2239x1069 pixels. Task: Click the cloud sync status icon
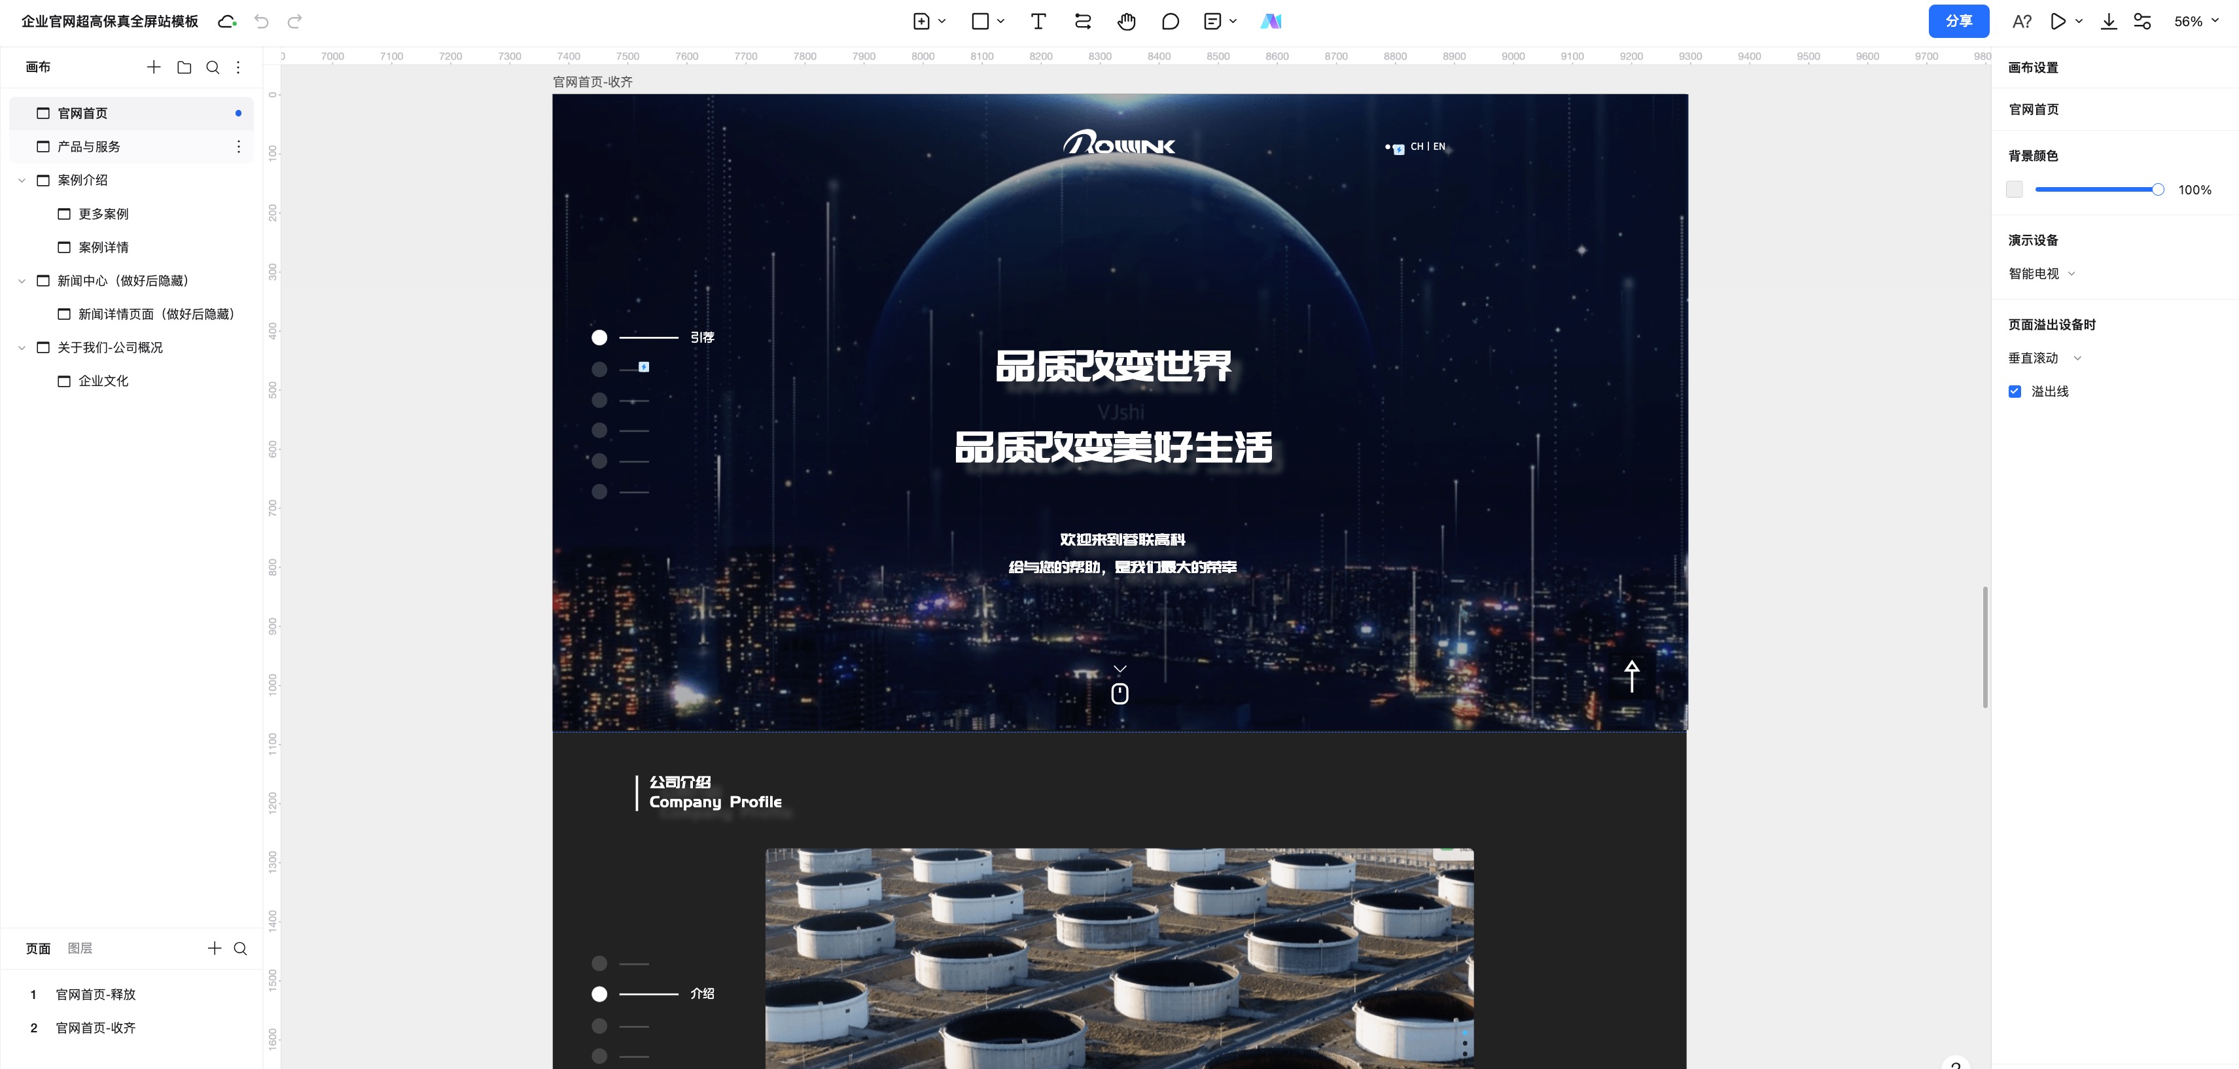[x=227, y=22]
